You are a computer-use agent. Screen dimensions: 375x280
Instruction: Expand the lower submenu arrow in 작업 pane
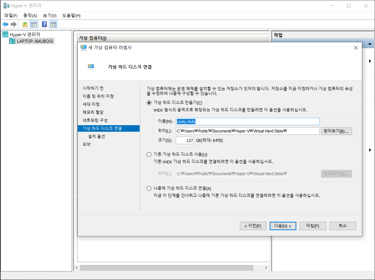pyautogui.click(x=370, y=150)
